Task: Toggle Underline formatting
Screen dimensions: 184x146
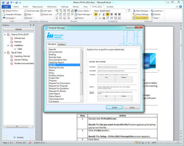Action: coord(104,14)
